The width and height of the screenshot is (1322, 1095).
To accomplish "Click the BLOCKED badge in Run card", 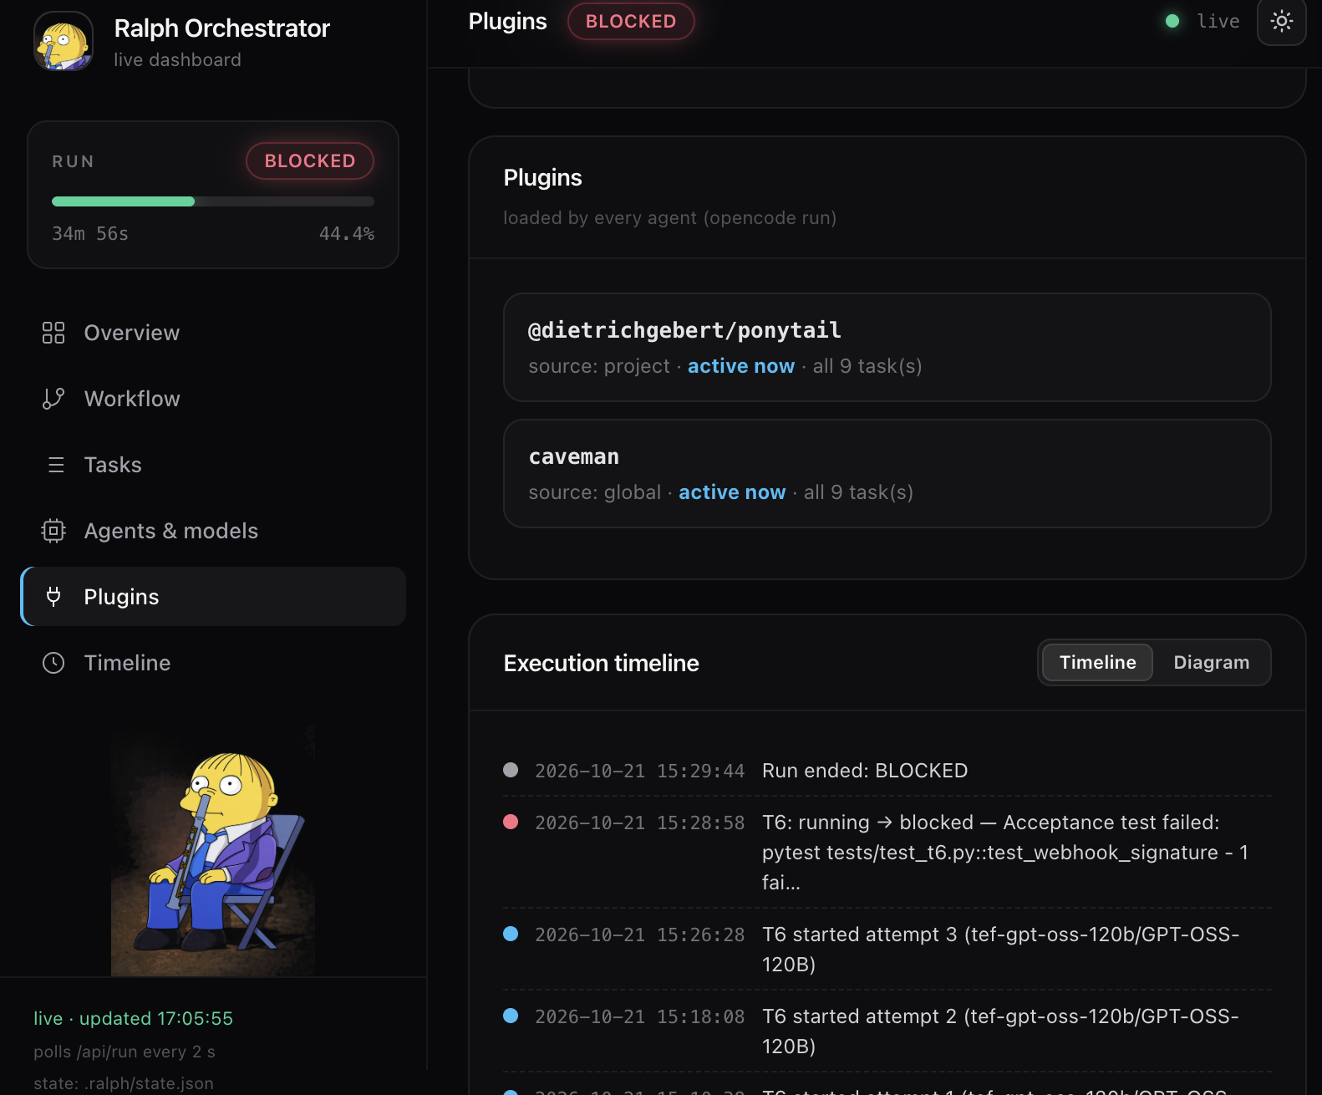I will (x=310, y=161).
